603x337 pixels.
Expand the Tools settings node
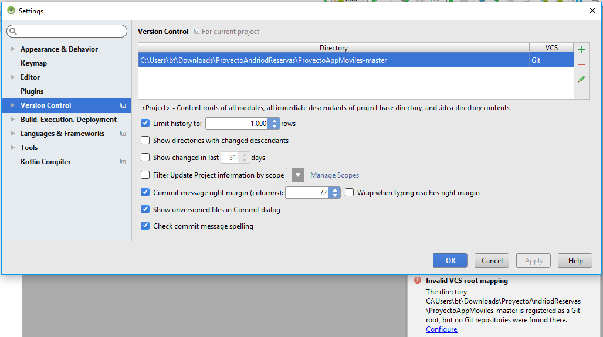click(x=12, y=147)
